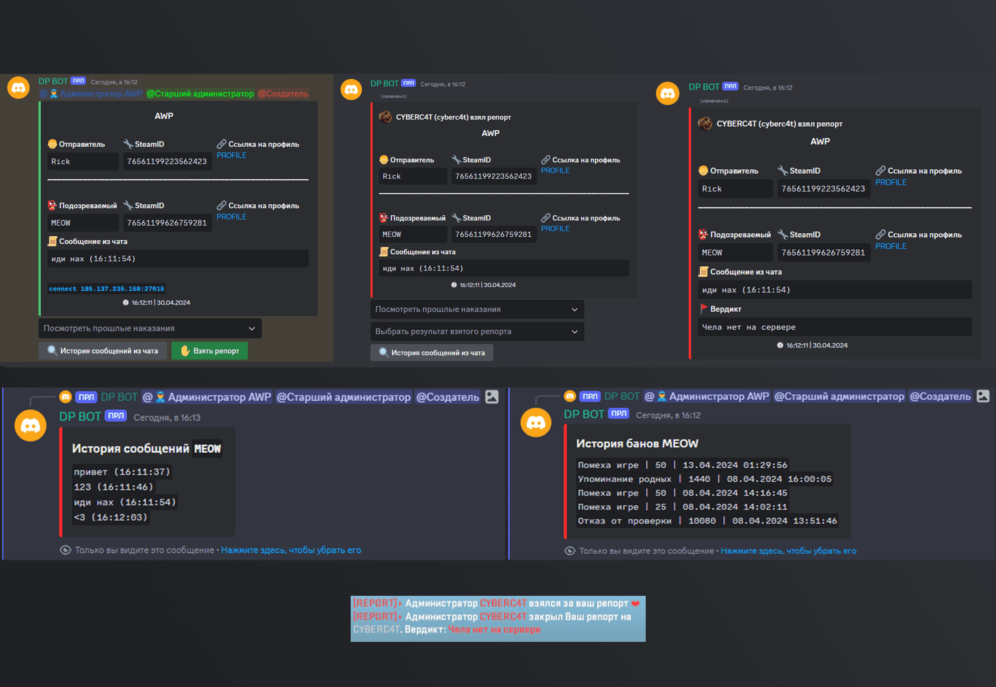Screen dimensions: 996x687
Task: Click the CYBERC4T cookie avatar in middle embed
Action: pyautogui.click(x=385, y=117)
